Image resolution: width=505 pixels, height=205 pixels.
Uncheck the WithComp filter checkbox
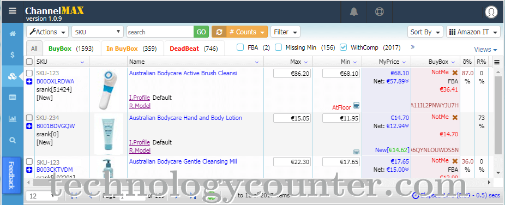[344, 47]
